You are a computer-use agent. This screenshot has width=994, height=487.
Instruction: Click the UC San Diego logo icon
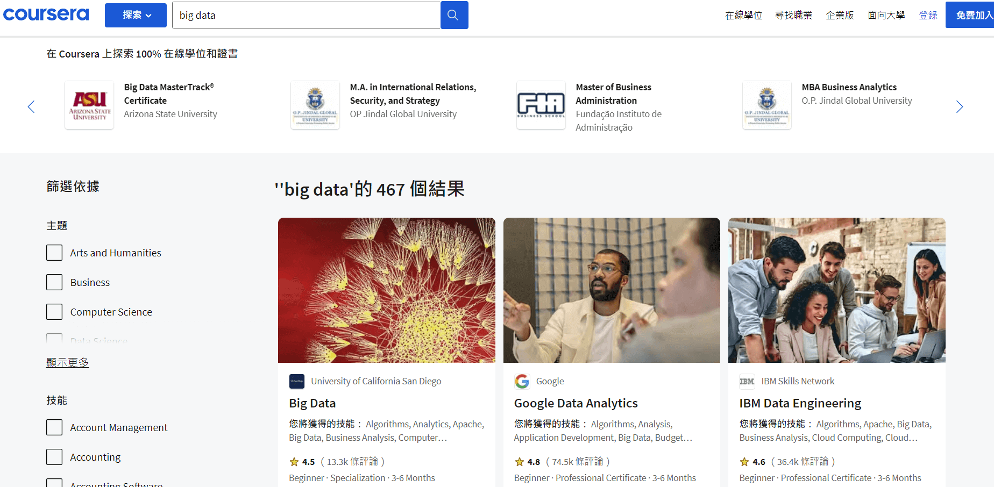297,381
